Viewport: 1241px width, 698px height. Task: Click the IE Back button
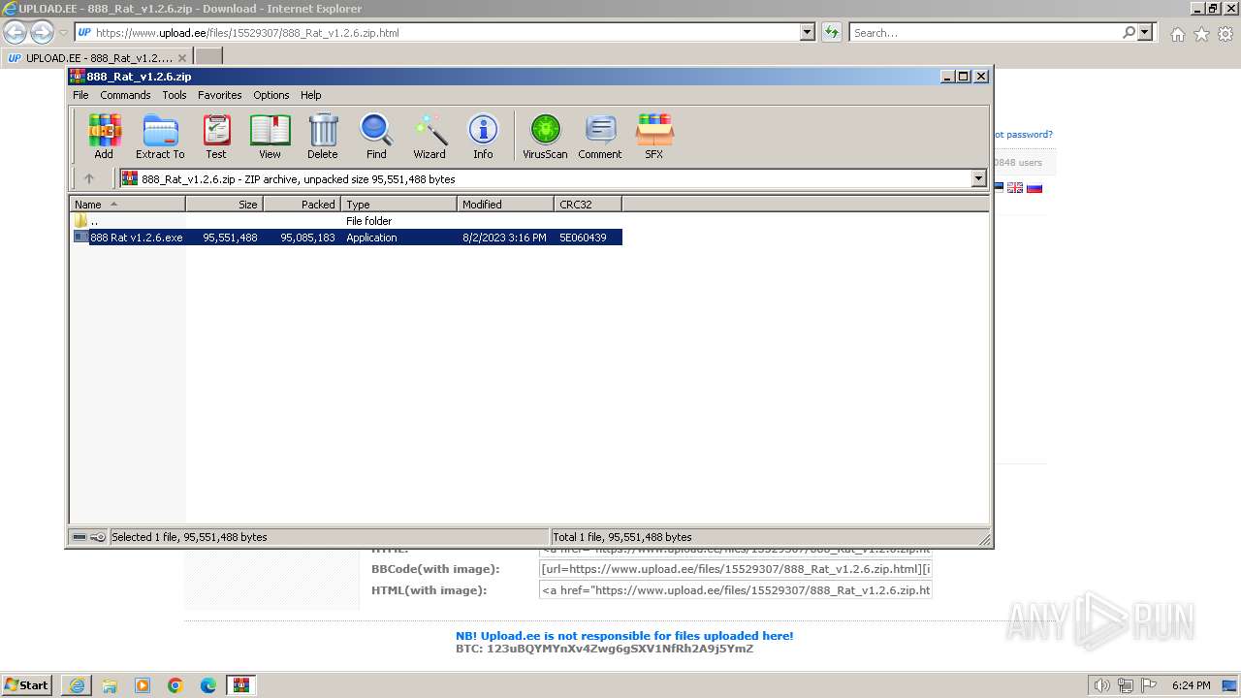tap(15, 32)
